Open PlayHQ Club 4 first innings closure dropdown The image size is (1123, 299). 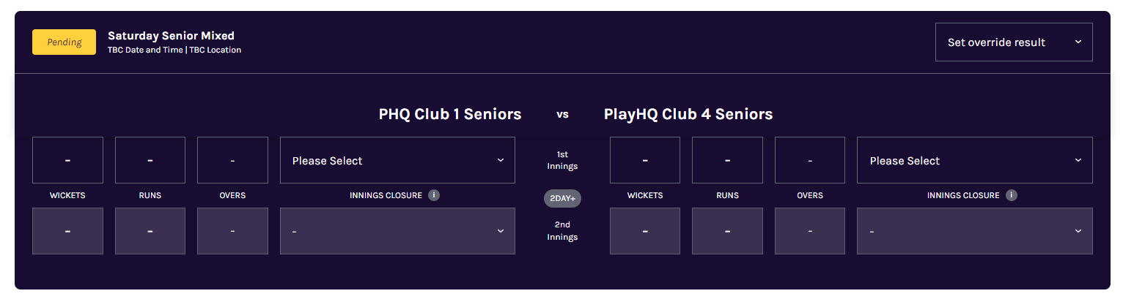coord(974,160)
